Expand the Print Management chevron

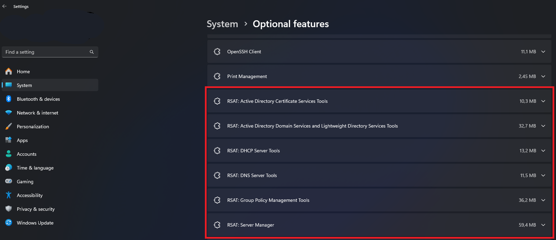click(x=543, y=76)
